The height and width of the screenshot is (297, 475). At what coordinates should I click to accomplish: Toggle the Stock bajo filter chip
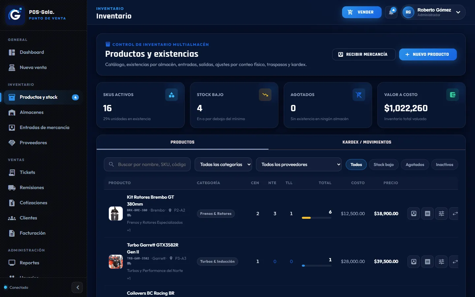pyautogui.click(x=384, y=164)
